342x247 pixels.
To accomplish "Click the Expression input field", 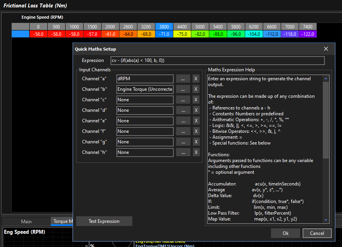I will [217, 60].
